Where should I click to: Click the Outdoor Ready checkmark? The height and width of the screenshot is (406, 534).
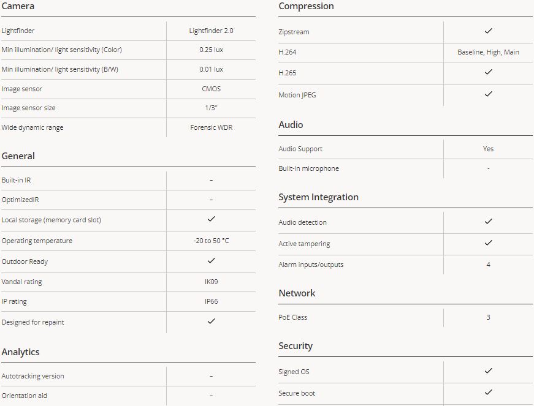[x=211, y=260]
